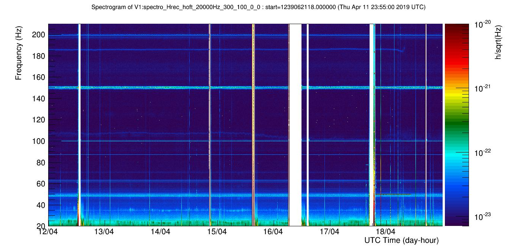
Task: Select the 18/04 time axis tick label
Action: pos(385,232)
